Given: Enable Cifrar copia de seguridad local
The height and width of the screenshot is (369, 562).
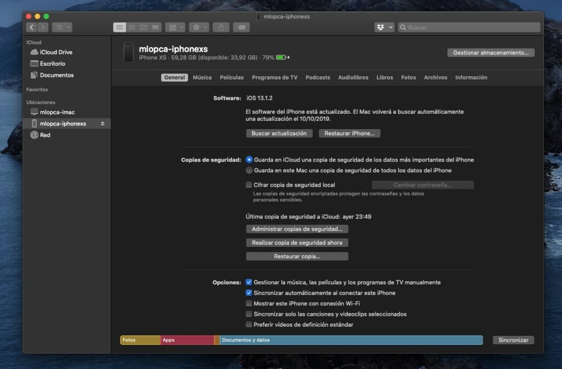Looking at the screenshot, I should pos(249,185).
